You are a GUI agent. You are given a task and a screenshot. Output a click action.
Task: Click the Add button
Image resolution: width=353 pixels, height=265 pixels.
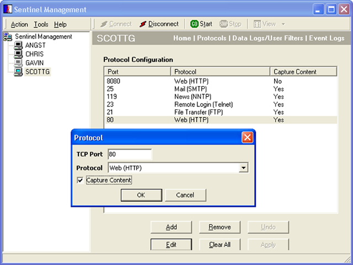pos(171,227)
